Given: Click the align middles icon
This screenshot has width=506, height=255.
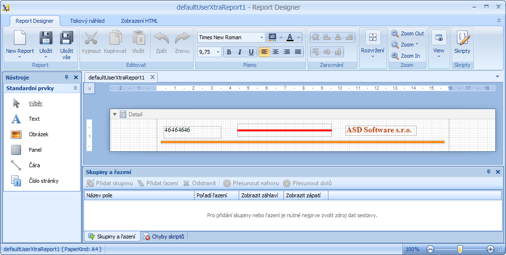Looking at the screenshot, I should tap(327, 52).
